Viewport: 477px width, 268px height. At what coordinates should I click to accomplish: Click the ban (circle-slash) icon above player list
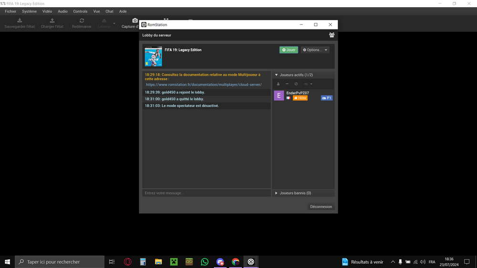coord(296,84)
